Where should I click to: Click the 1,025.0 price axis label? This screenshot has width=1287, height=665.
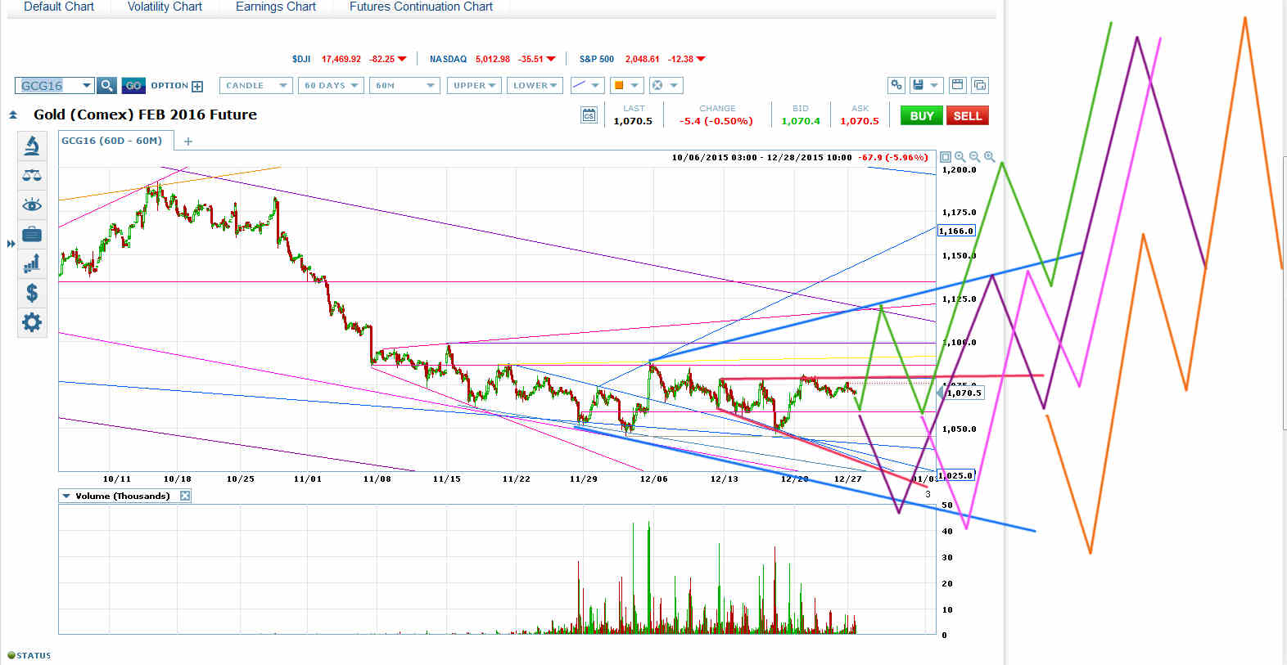[955, 475]
